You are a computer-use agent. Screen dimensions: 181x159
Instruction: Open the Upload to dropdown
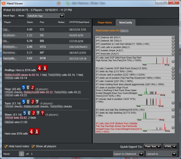coord(161,154)
